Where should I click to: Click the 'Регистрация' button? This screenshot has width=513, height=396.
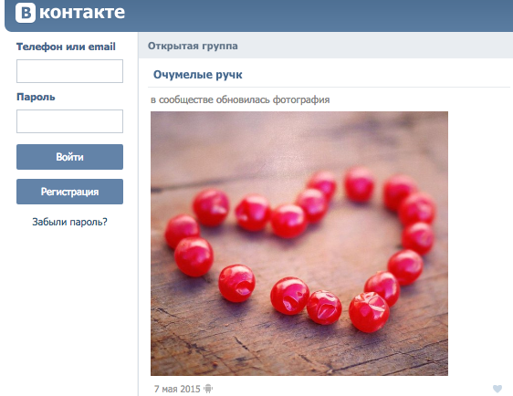69,192
